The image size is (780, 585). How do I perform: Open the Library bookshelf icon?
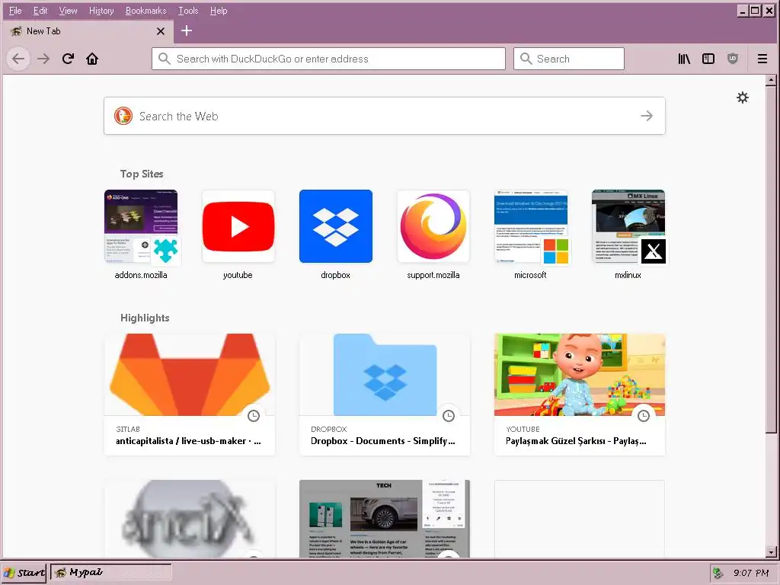684,59
